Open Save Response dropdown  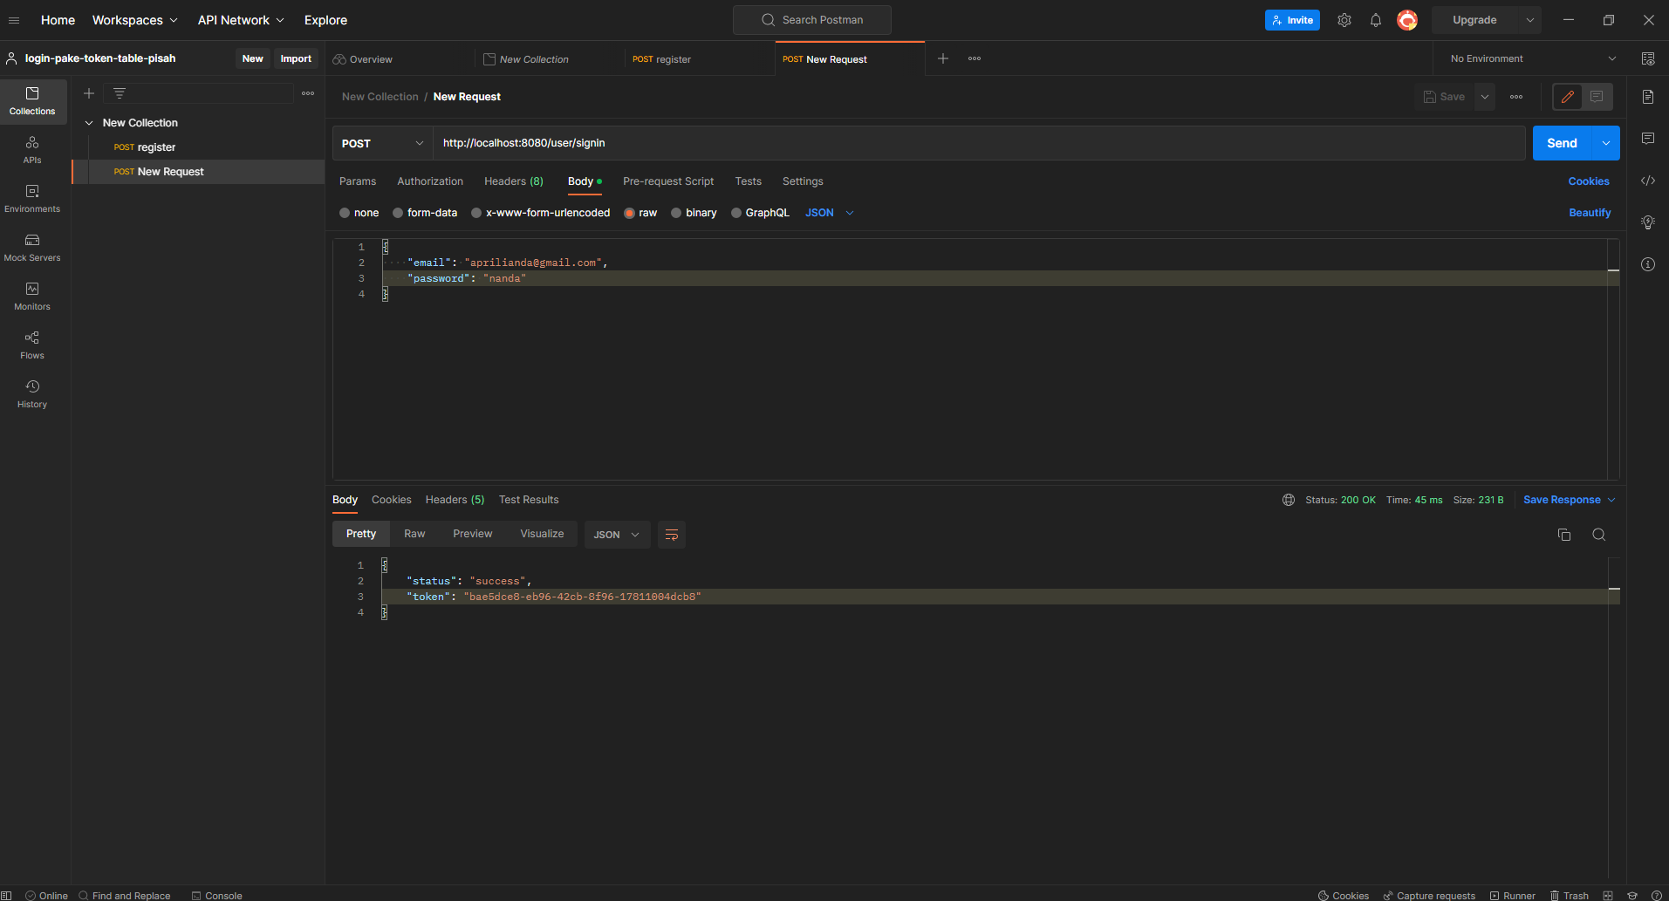tap(1569, 500)
